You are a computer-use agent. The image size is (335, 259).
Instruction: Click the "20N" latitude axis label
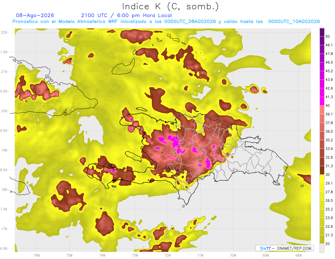(x=4, y=111)
